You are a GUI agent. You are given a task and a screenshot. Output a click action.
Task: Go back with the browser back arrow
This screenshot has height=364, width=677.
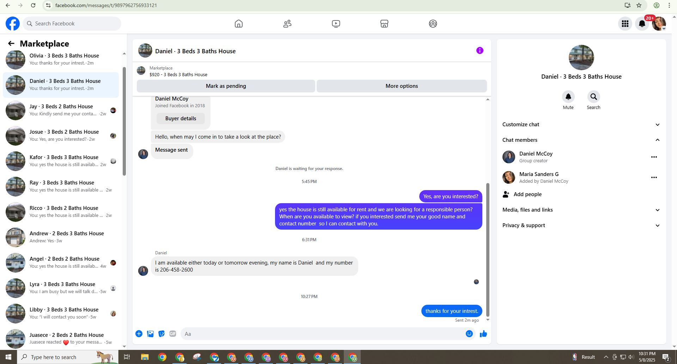8,5
